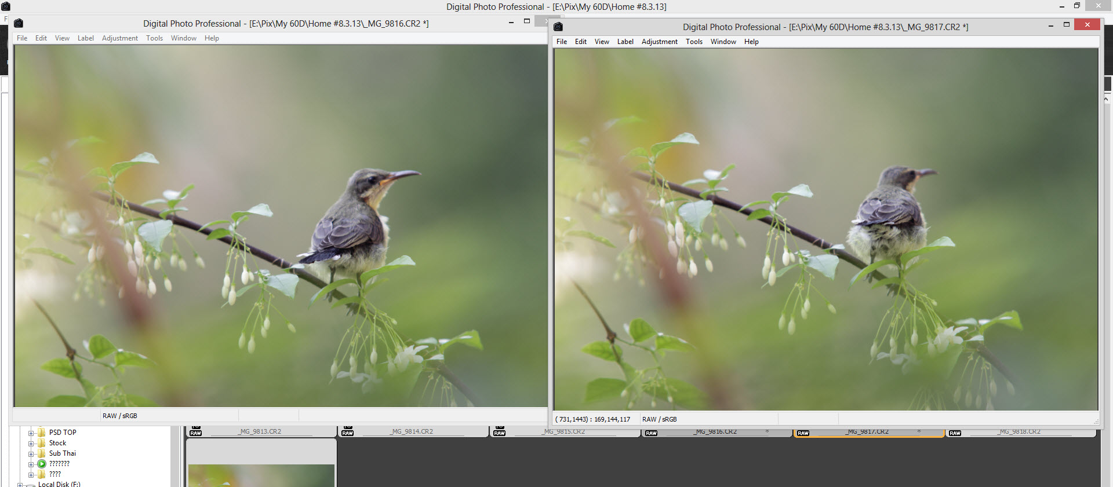Click RAW badge on _MG_9815.CR2 thumbnail
Image resolution: width=1113 pixels, height=487 pixels.
(500, 433)
